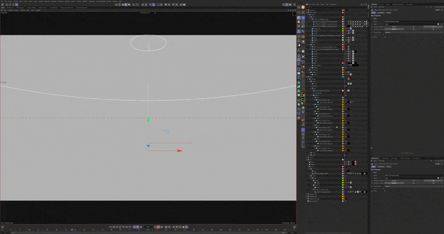Viewport: 444px width, 234px height.
Task: Click blue Z-axis handle of viewport gizmo
Action: (x=148, y=146)
